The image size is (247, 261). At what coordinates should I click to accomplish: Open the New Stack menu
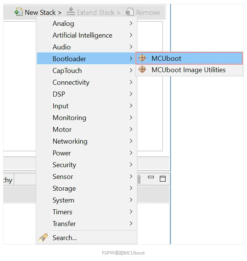pos(38,12)
